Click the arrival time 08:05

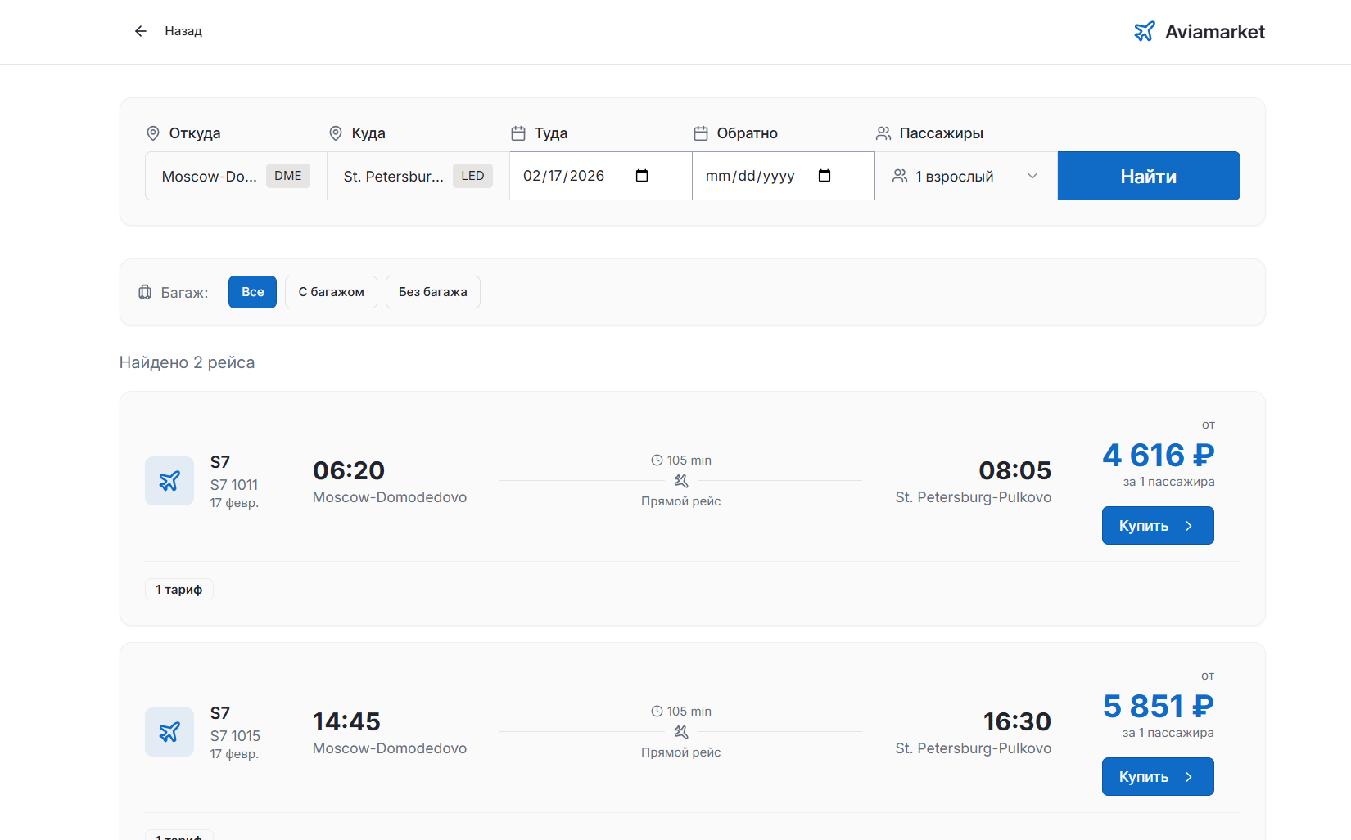click(x=1015, y=470)
